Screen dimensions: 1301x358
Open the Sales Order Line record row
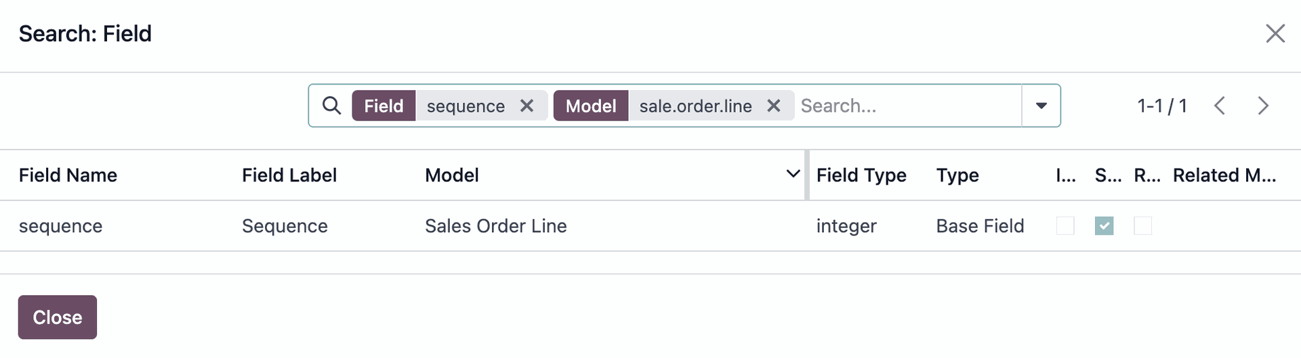click(x=650, y=225)
